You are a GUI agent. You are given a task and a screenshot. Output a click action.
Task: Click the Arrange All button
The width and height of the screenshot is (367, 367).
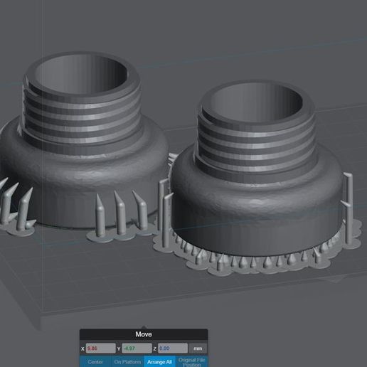pos(159,361)
